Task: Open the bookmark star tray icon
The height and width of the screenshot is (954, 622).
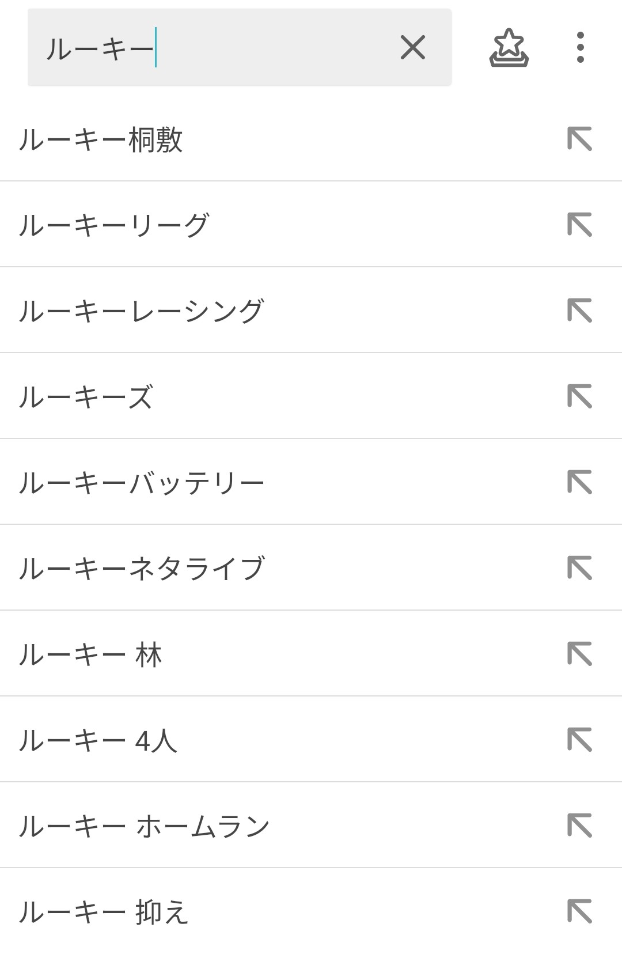Action: coord(509,48)
